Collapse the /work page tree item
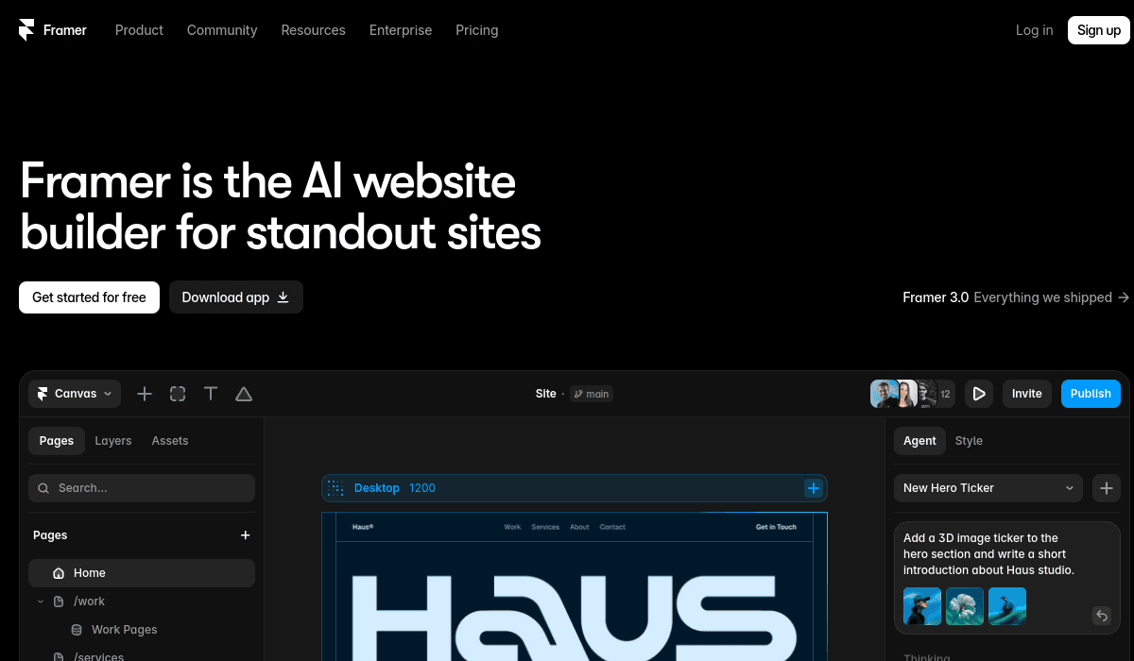 click(41, 602)
